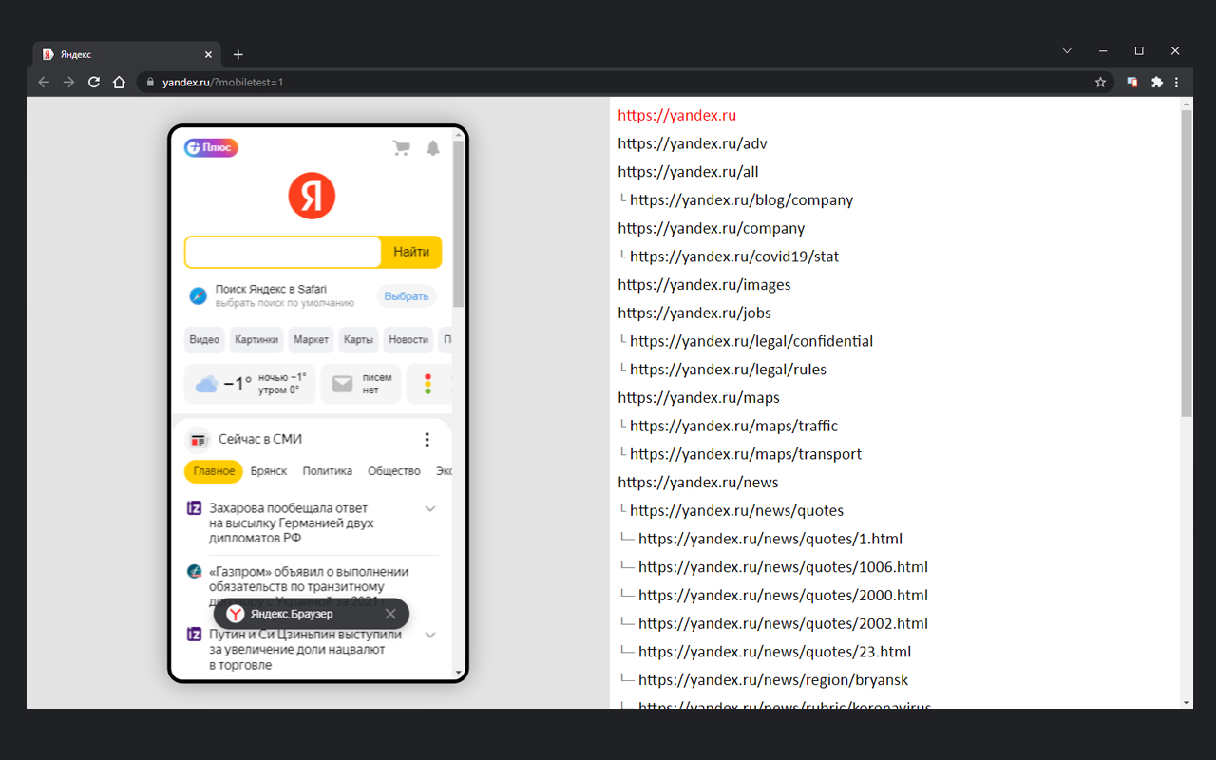1216x760 pixels.
Task: Open the traffic light widget
Action: [x=428, y=384]
